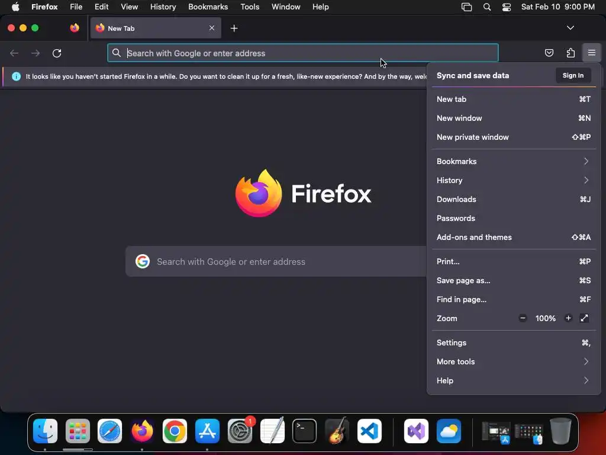Close the New Tab tab
Screen dimensions: 606x455
pos(212,28)
